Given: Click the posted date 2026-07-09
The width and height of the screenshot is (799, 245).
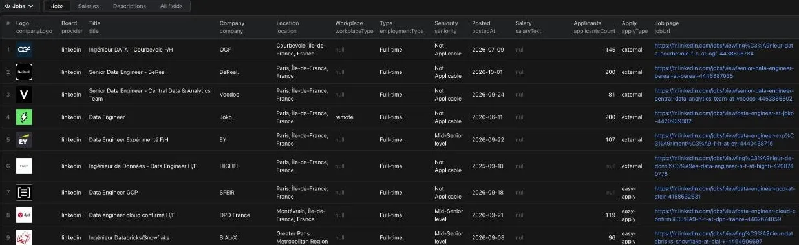Looking at the screenshot, I should tap(488, 50).
